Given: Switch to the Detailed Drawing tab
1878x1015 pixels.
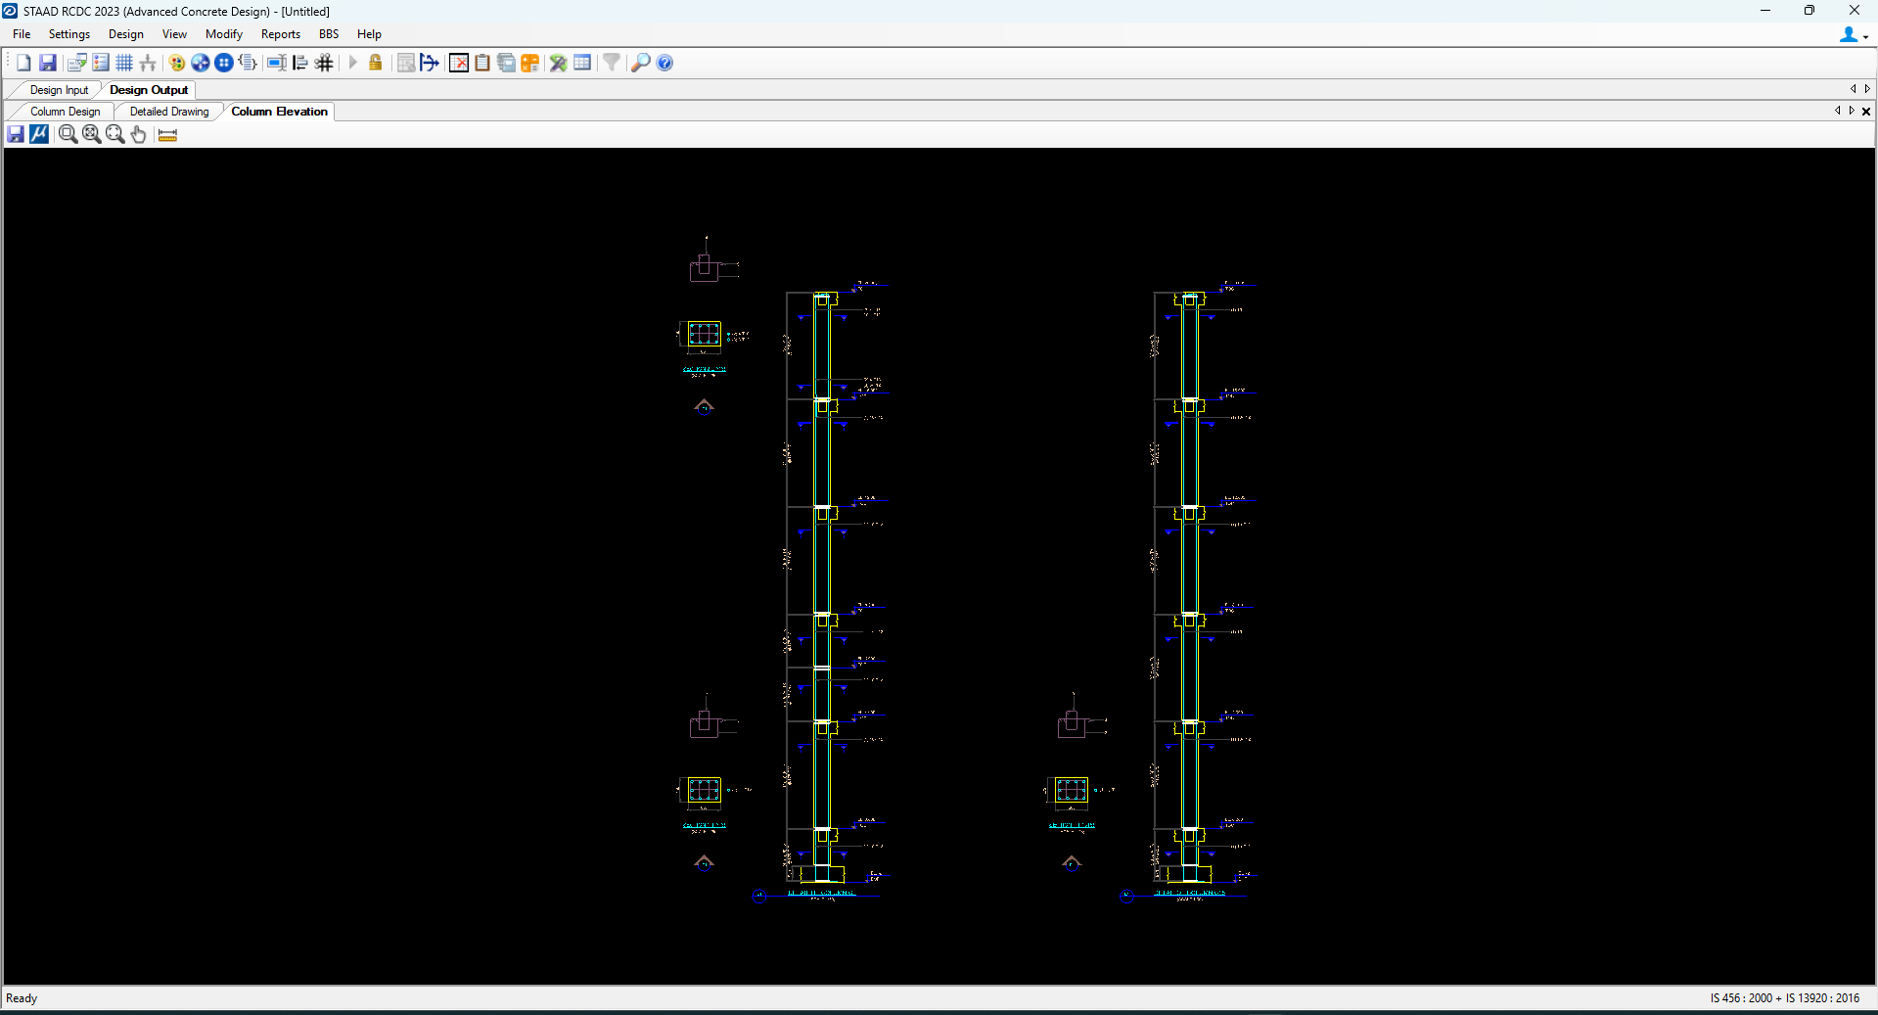Looking at the screenshot, I should (169, 112).
